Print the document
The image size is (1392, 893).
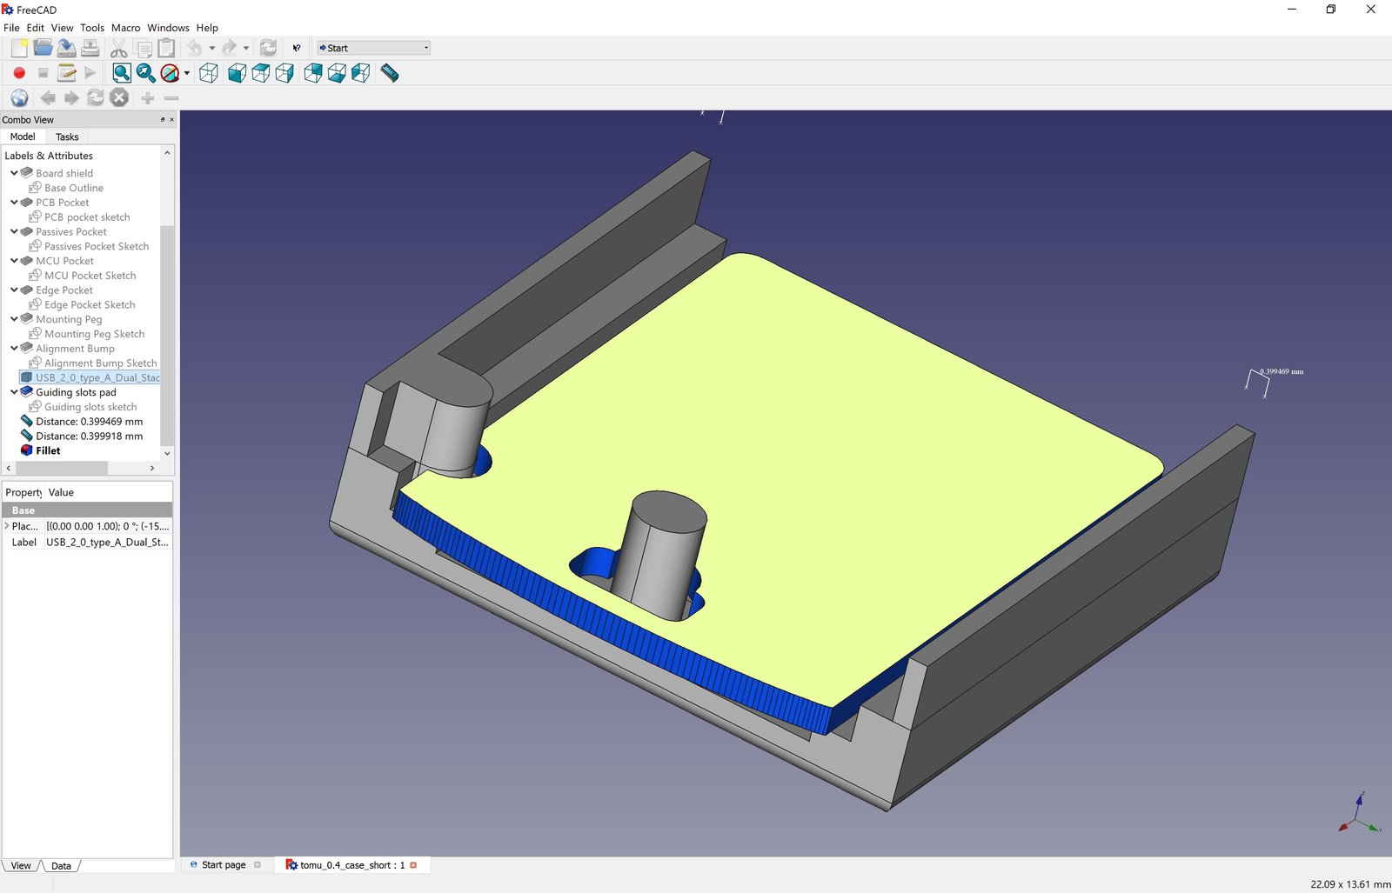coord(90,48)
